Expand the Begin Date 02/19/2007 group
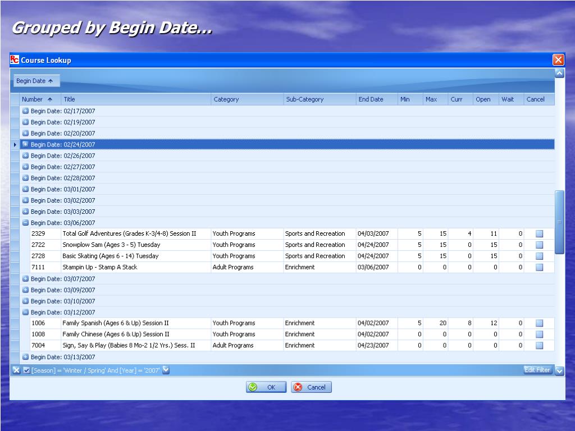The width and height of the screenshot is (575, 431). coord(25,122)
